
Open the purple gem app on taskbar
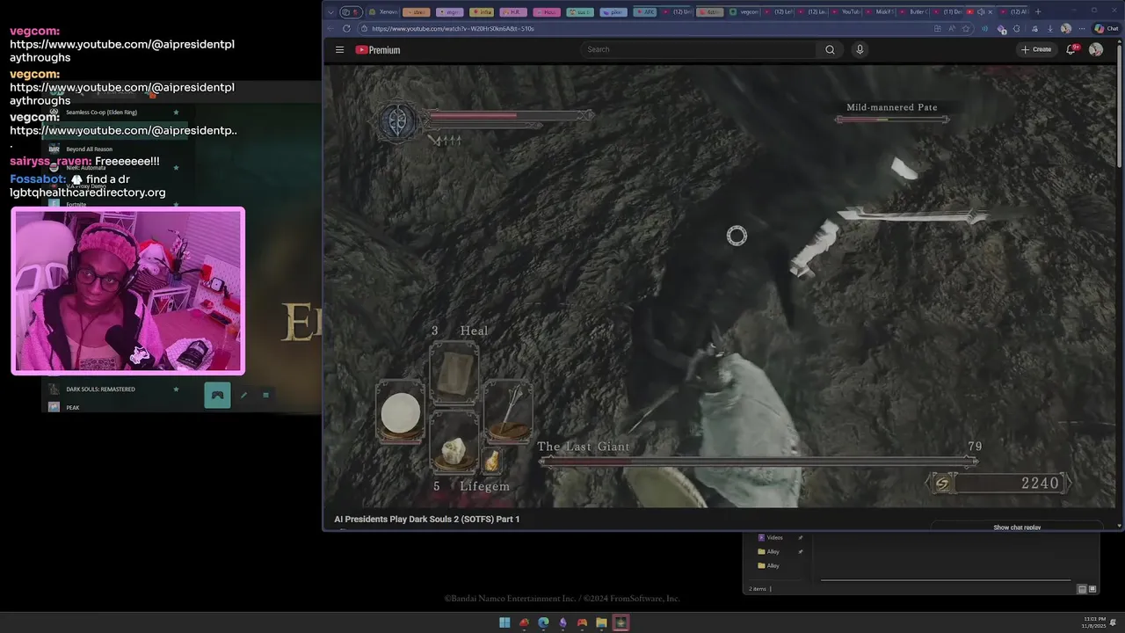click(562, 622)
